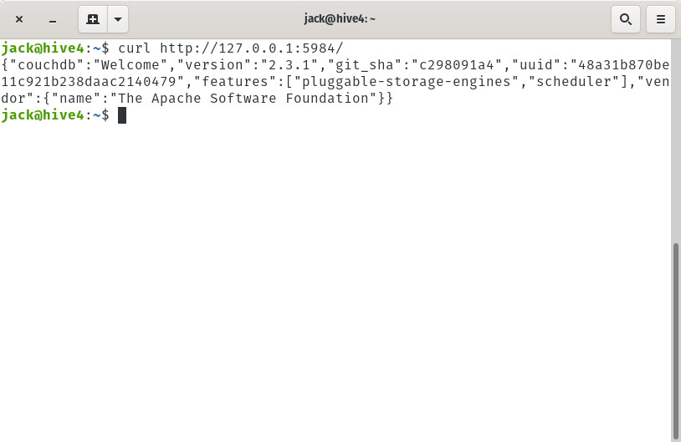The image size is (681, 442).
Task: Open the terminal search tool
Action: point(626,19)
